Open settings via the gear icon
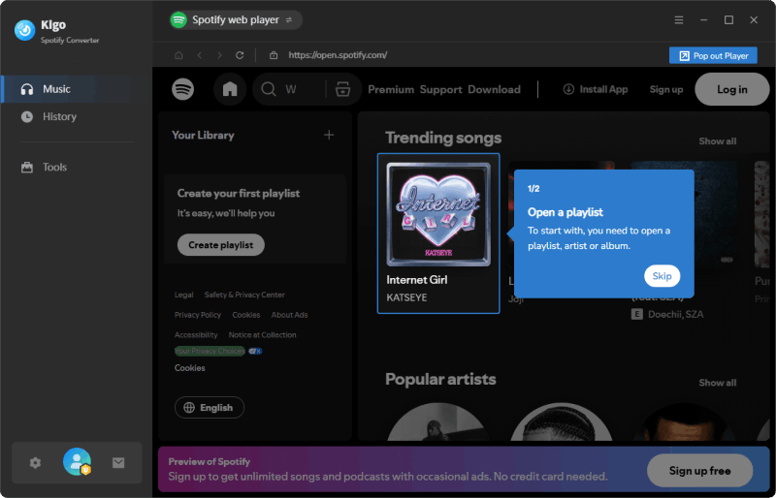 35,463
